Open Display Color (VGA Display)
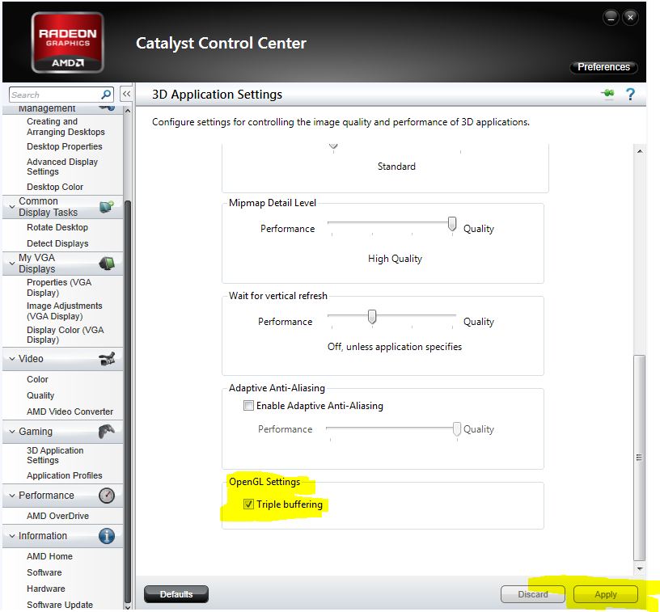 (66, 335)
